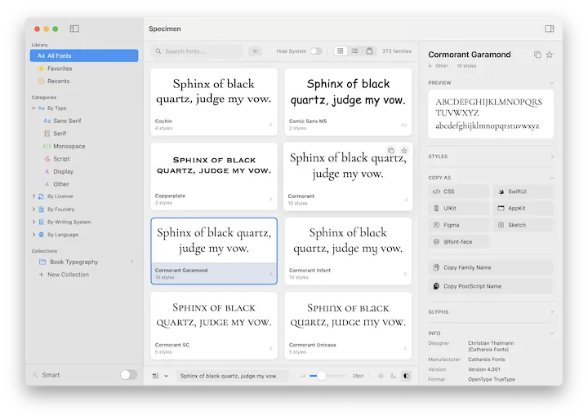This screenshot has height=419, width=588.
Task: Click the 372 families count
Action: tap(397, 51)
